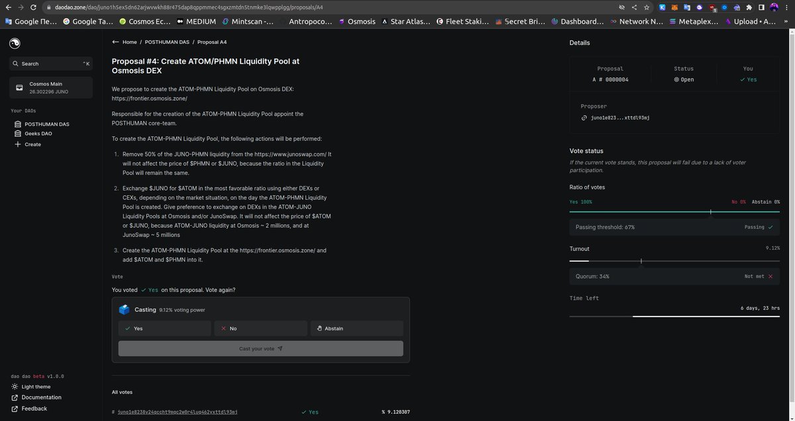Open the voter address juno1e8238y24... link
This screenshot has height=421, width=795.
coord(178,412)
